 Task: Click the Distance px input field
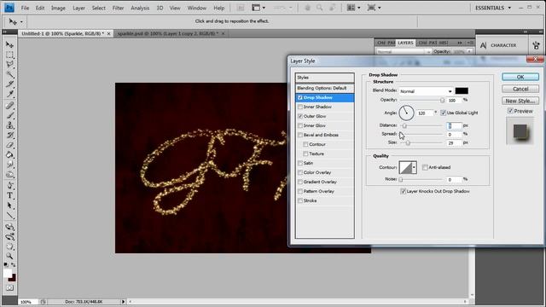(x=454, y=125)
